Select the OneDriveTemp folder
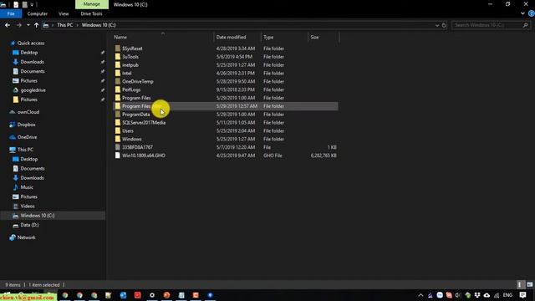 point(137,81)
